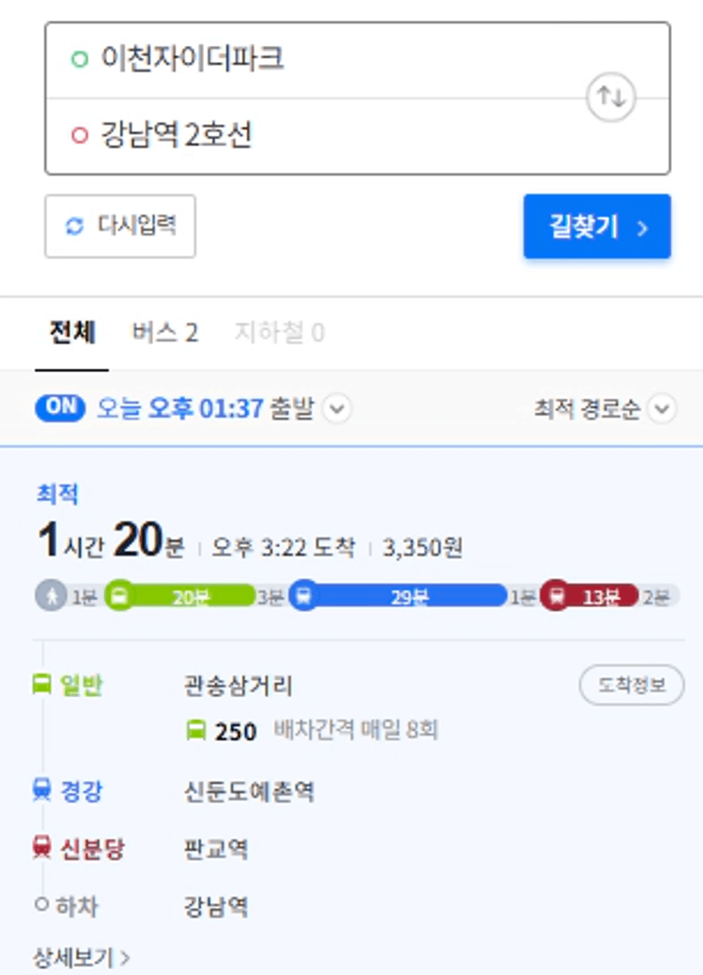Select the blue subway icon in the route bar
Viewport: 703px width, 975px height.
tap(303, 597)
